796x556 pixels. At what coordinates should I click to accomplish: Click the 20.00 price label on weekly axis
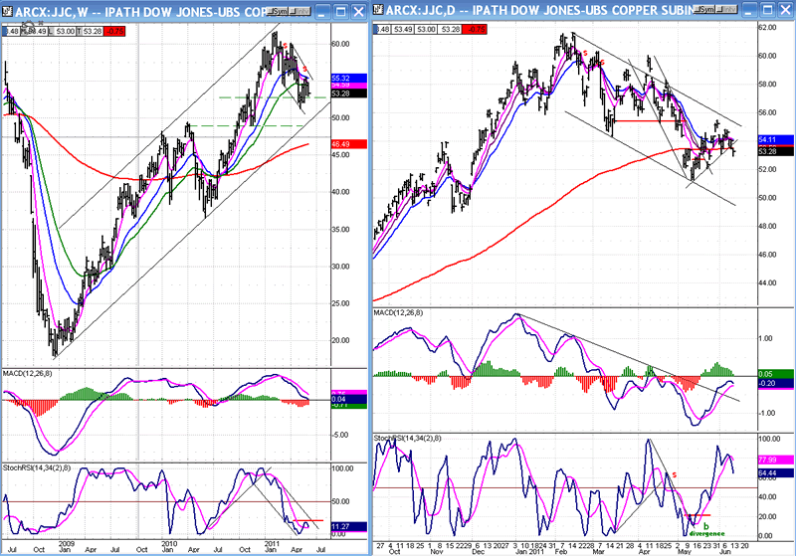point(340,340)
